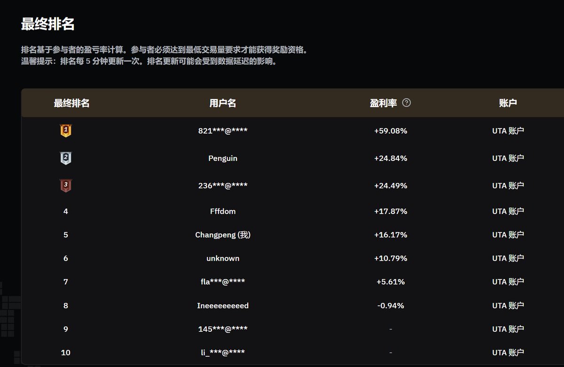564x367 pixels.
Task: Click the bronze third-place medal icon
Action: (x=66, y=185)
